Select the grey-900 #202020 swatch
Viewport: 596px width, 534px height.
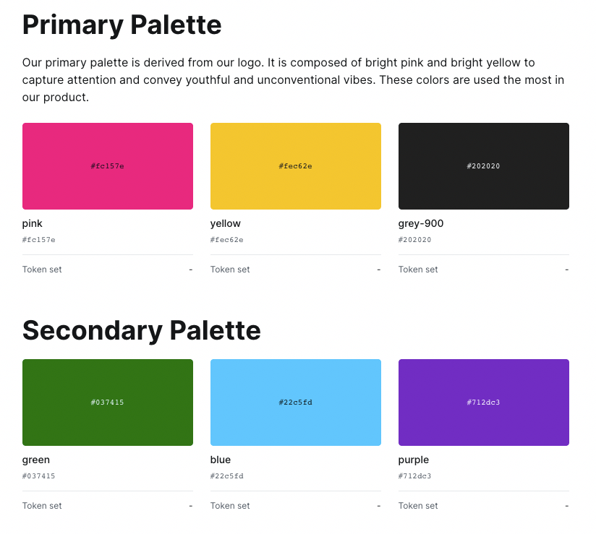(483, 166)
